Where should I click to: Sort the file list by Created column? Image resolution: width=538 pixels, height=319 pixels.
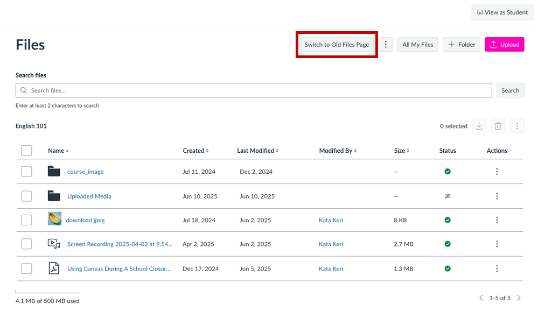pyautogui.click(x=195, y=151)
